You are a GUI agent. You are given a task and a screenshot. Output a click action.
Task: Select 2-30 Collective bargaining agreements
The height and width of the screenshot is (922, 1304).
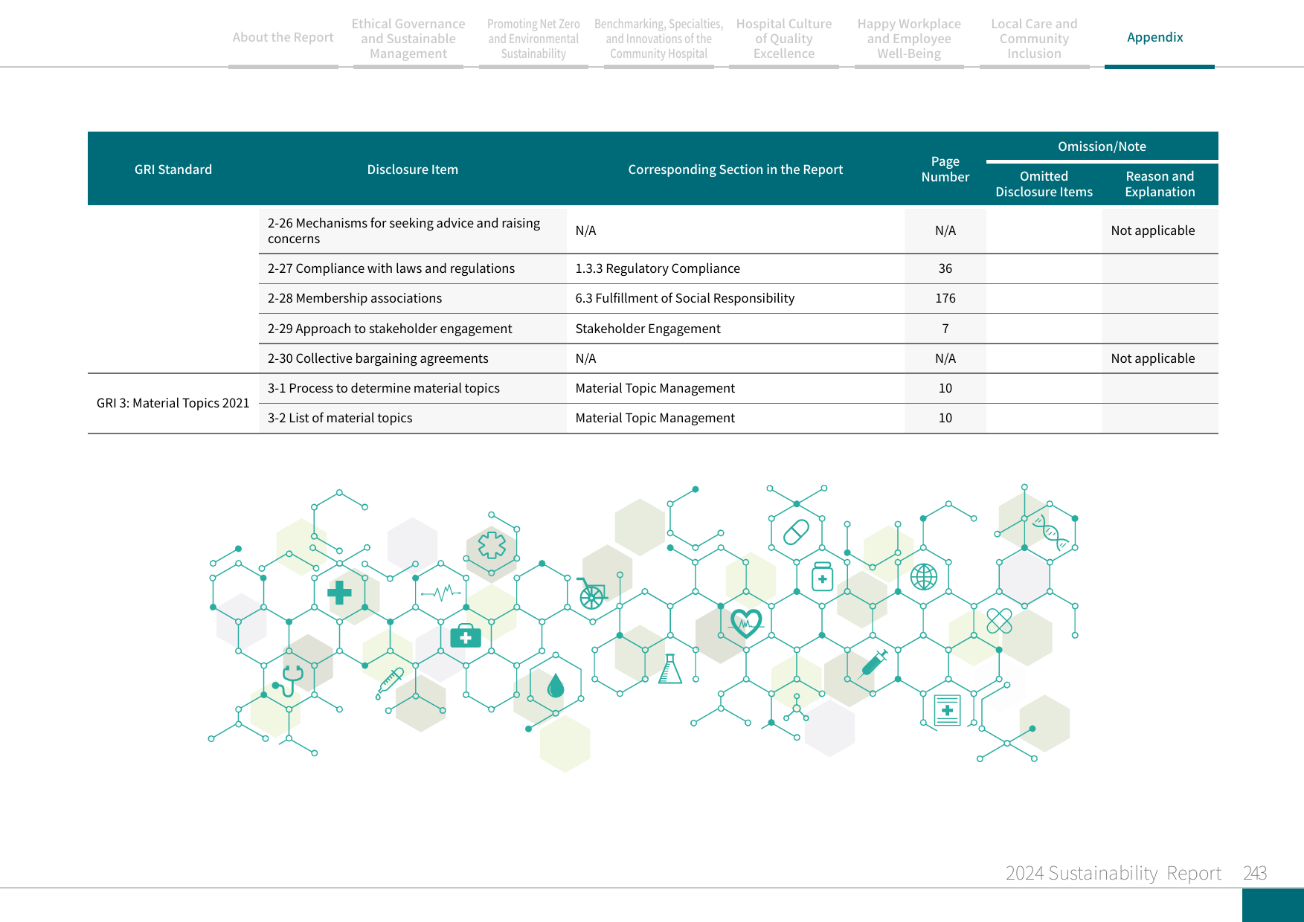click(378, 358)
